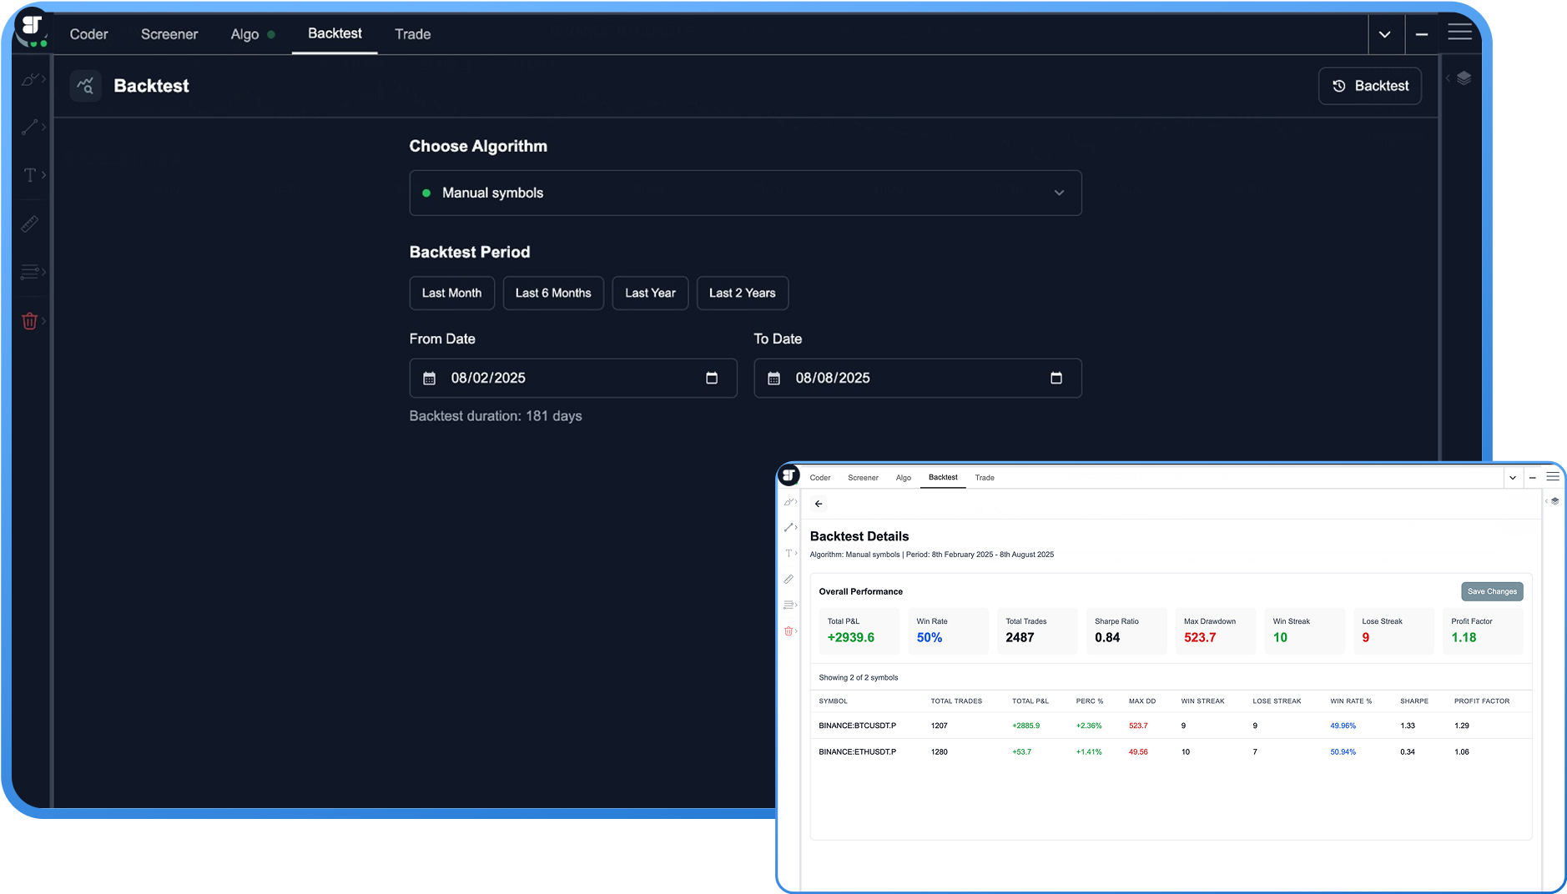Select the drawing tool in light window sidebar

[789, 502]
